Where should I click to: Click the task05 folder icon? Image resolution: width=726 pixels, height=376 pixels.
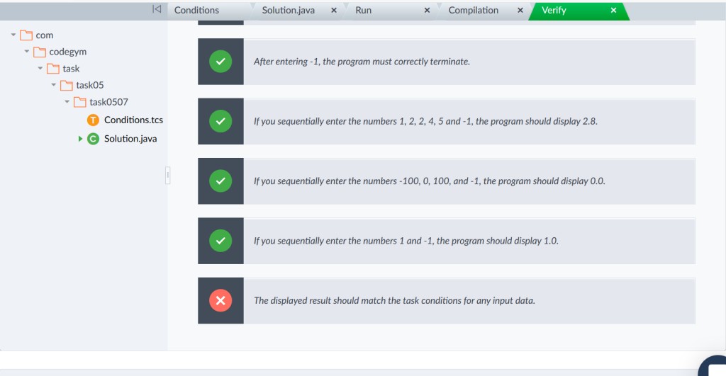66,85
